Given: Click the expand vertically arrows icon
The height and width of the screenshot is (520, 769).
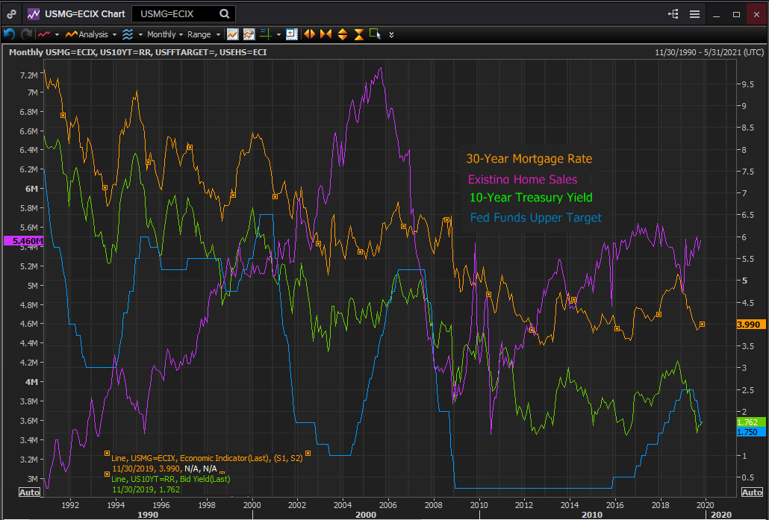Looking at the screenshot, I should (x=343, y=34).
